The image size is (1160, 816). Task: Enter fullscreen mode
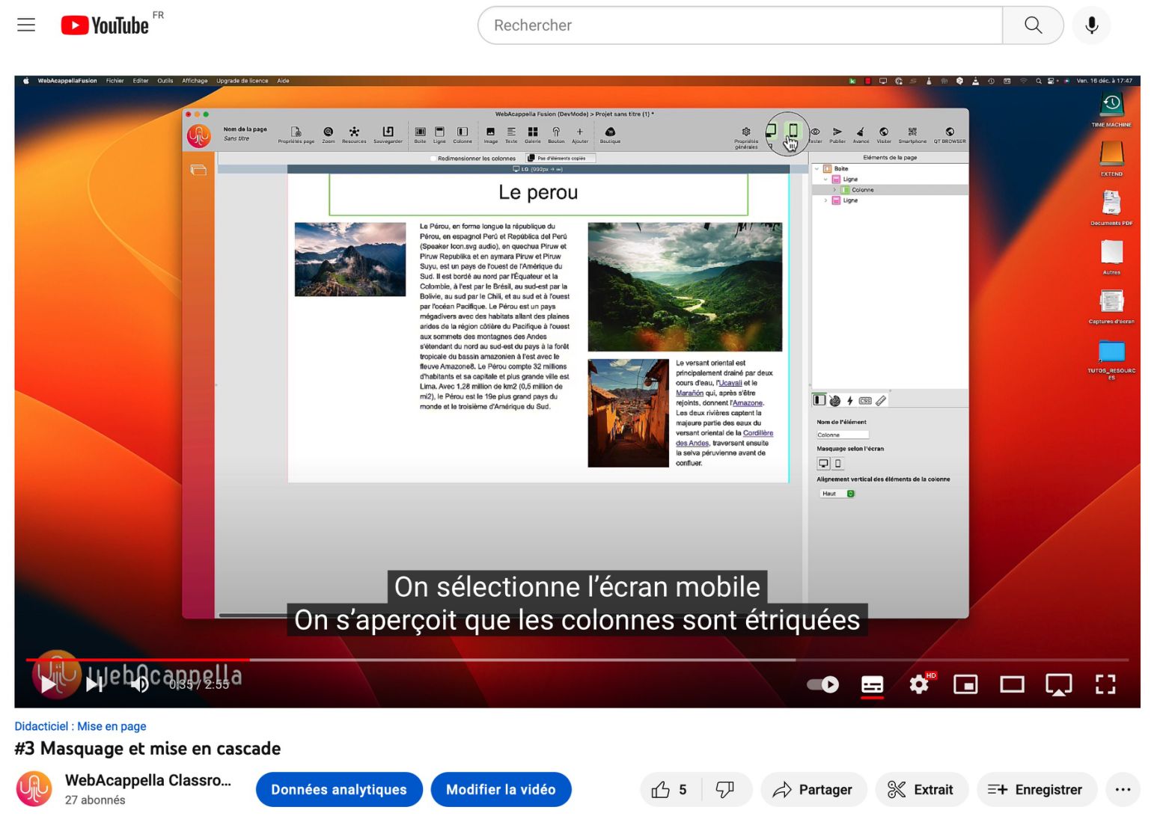point(1105,684)
